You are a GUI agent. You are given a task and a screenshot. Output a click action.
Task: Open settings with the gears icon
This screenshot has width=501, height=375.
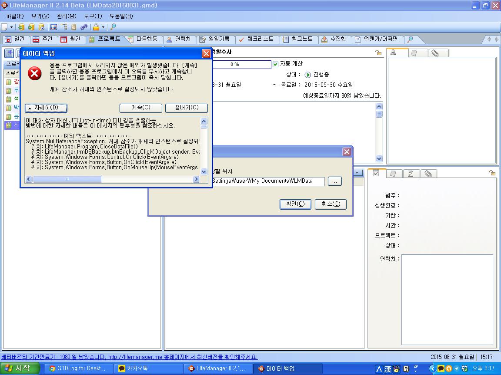point(83,27)
